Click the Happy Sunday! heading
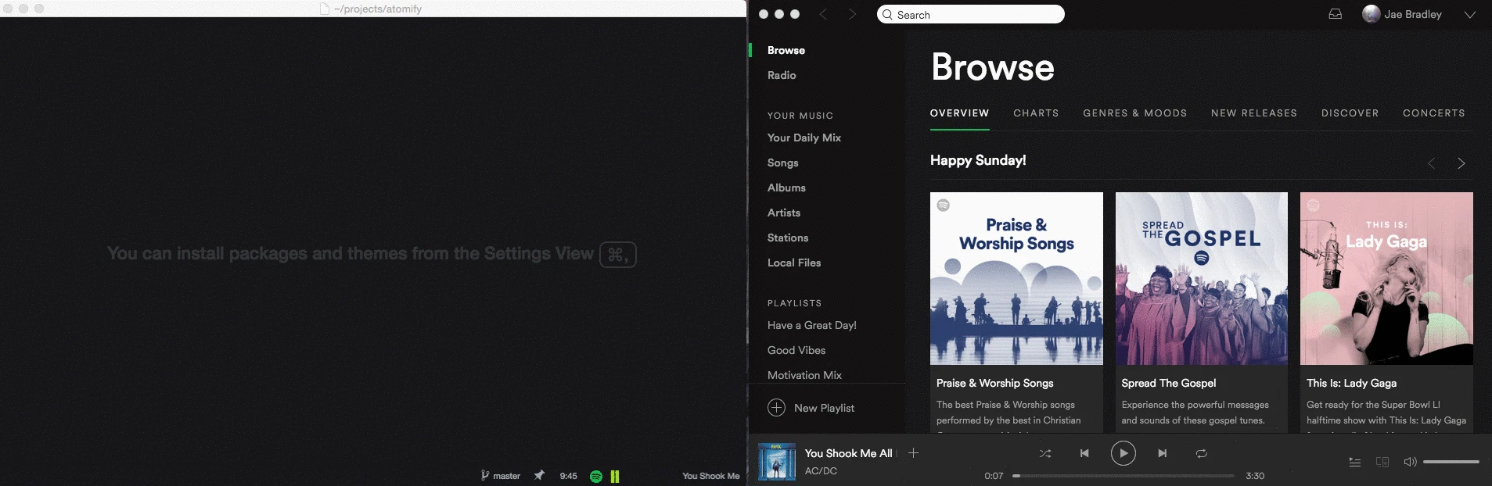This screenshot has width=1492, height=486. (978, 160)
